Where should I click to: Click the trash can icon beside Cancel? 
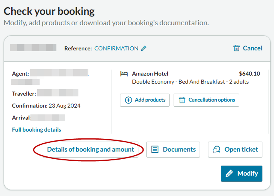click(236, 48)
